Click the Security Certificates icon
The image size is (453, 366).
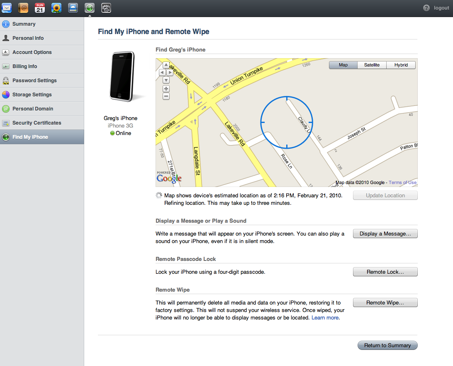tap(6, 123)
